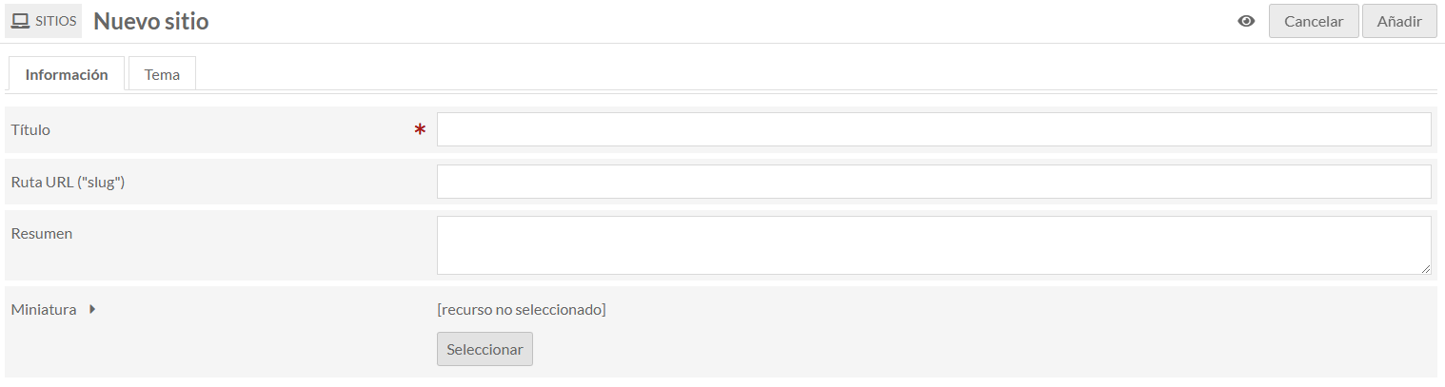Click the [recurso no seleccionado] text
Image resolution: width=1445 pixels, height=387 pixels.
point(522,309)
